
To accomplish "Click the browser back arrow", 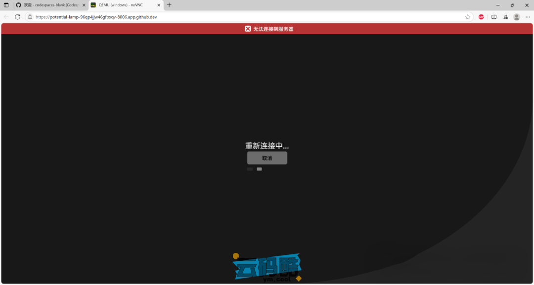I will coord(6,17).
